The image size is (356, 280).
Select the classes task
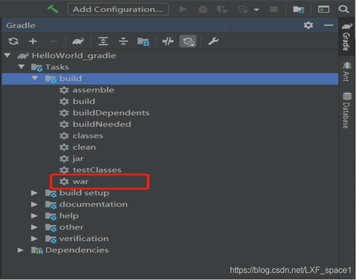[88, 136]
